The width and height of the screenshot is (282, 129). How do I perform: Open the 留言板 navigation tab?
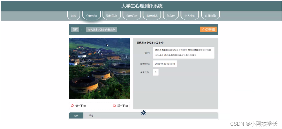coord(171,16)
